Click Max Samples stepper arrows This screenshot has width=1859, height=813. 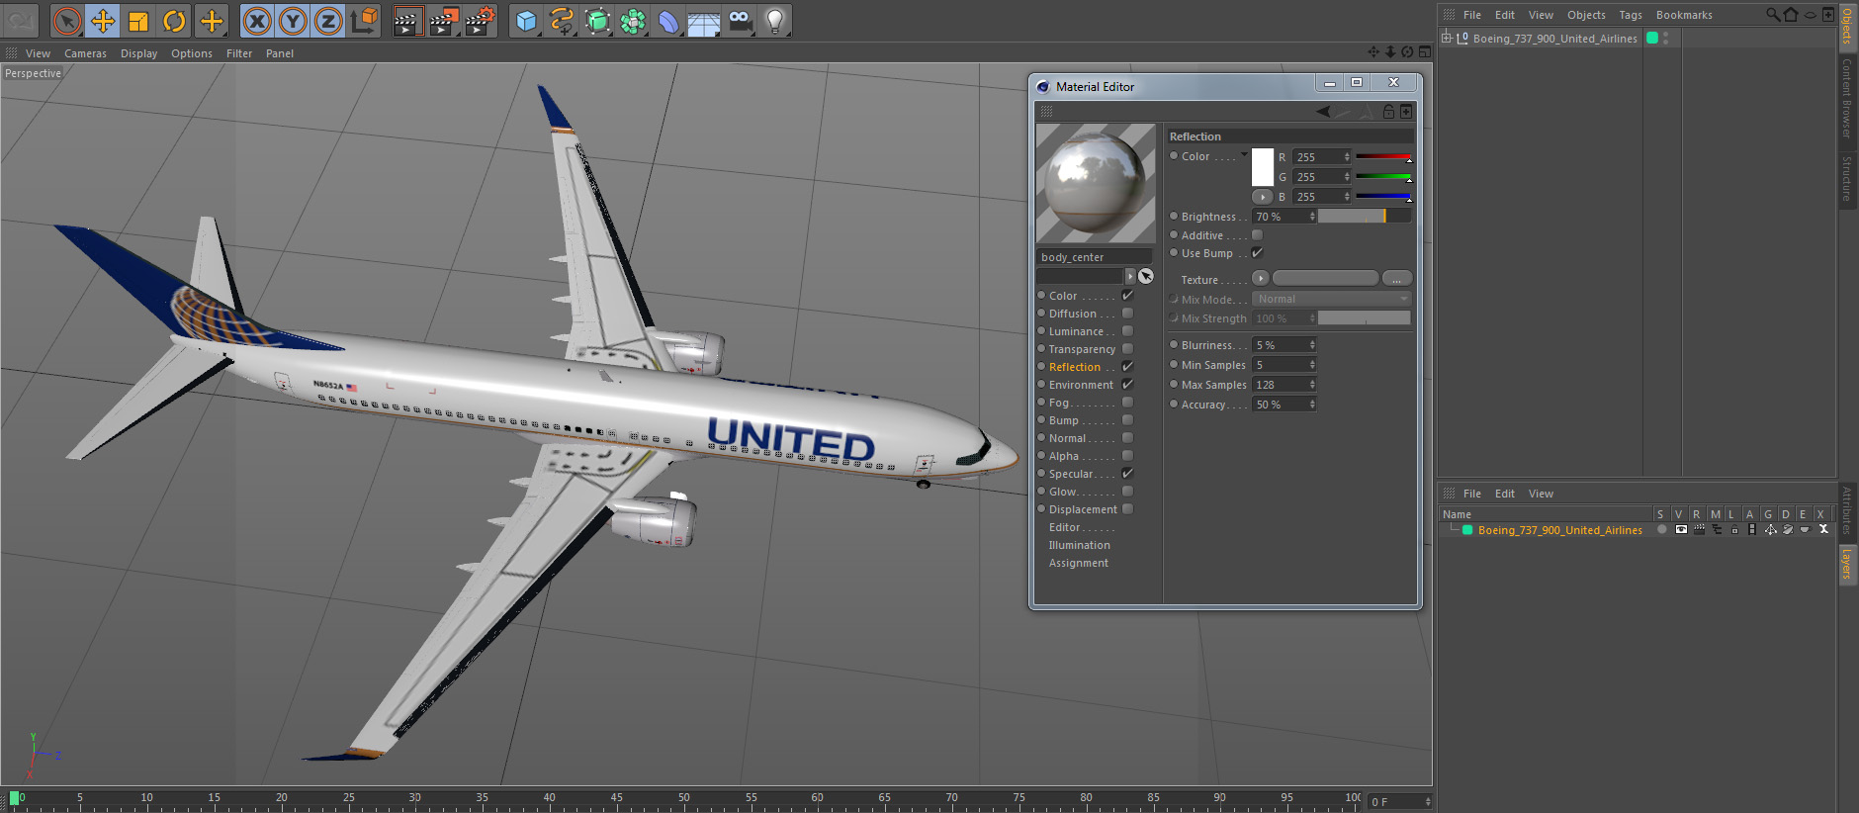[x=1312, y=385]
